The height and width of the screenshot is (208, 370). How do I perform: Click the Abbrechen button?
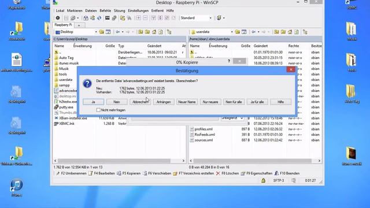coord(140,102)
